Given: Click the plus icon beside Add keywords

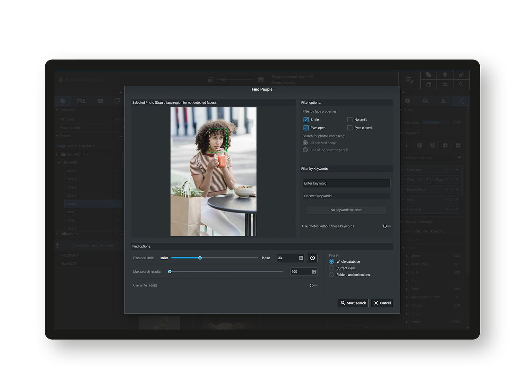Looking at the screenshot, I should point(459,158).
